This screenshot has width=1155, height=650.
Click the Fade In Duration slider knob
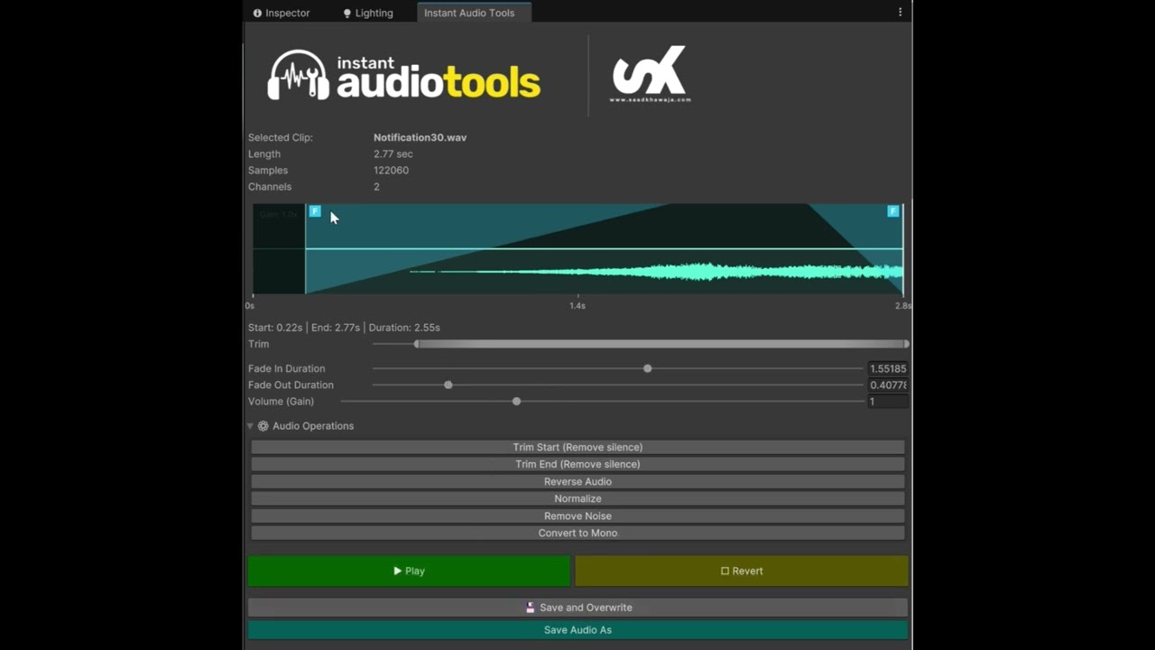pyautogui.click(x=647, y=368)
